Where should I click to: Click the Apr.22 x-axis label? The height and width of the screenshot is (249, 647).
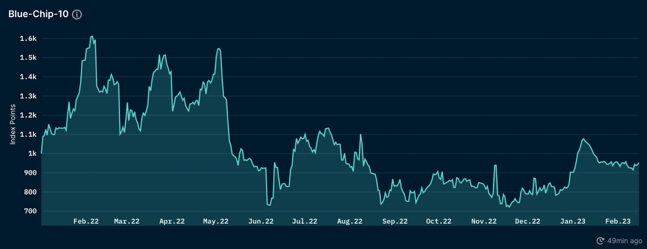click(172, 221)
